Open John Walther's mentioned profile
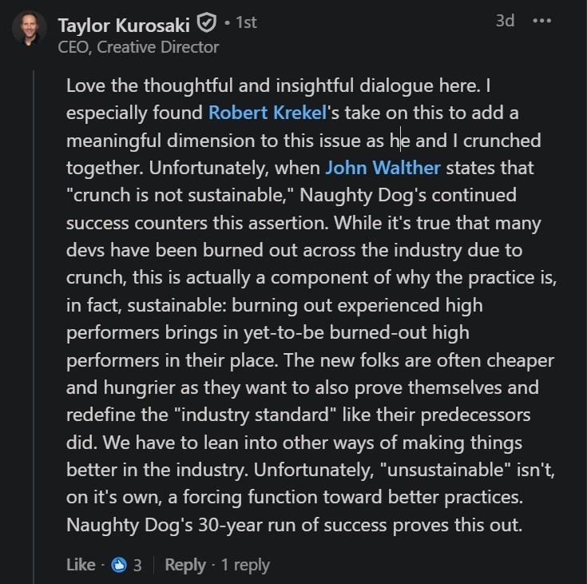587x584 pixels. click(383, 168)
